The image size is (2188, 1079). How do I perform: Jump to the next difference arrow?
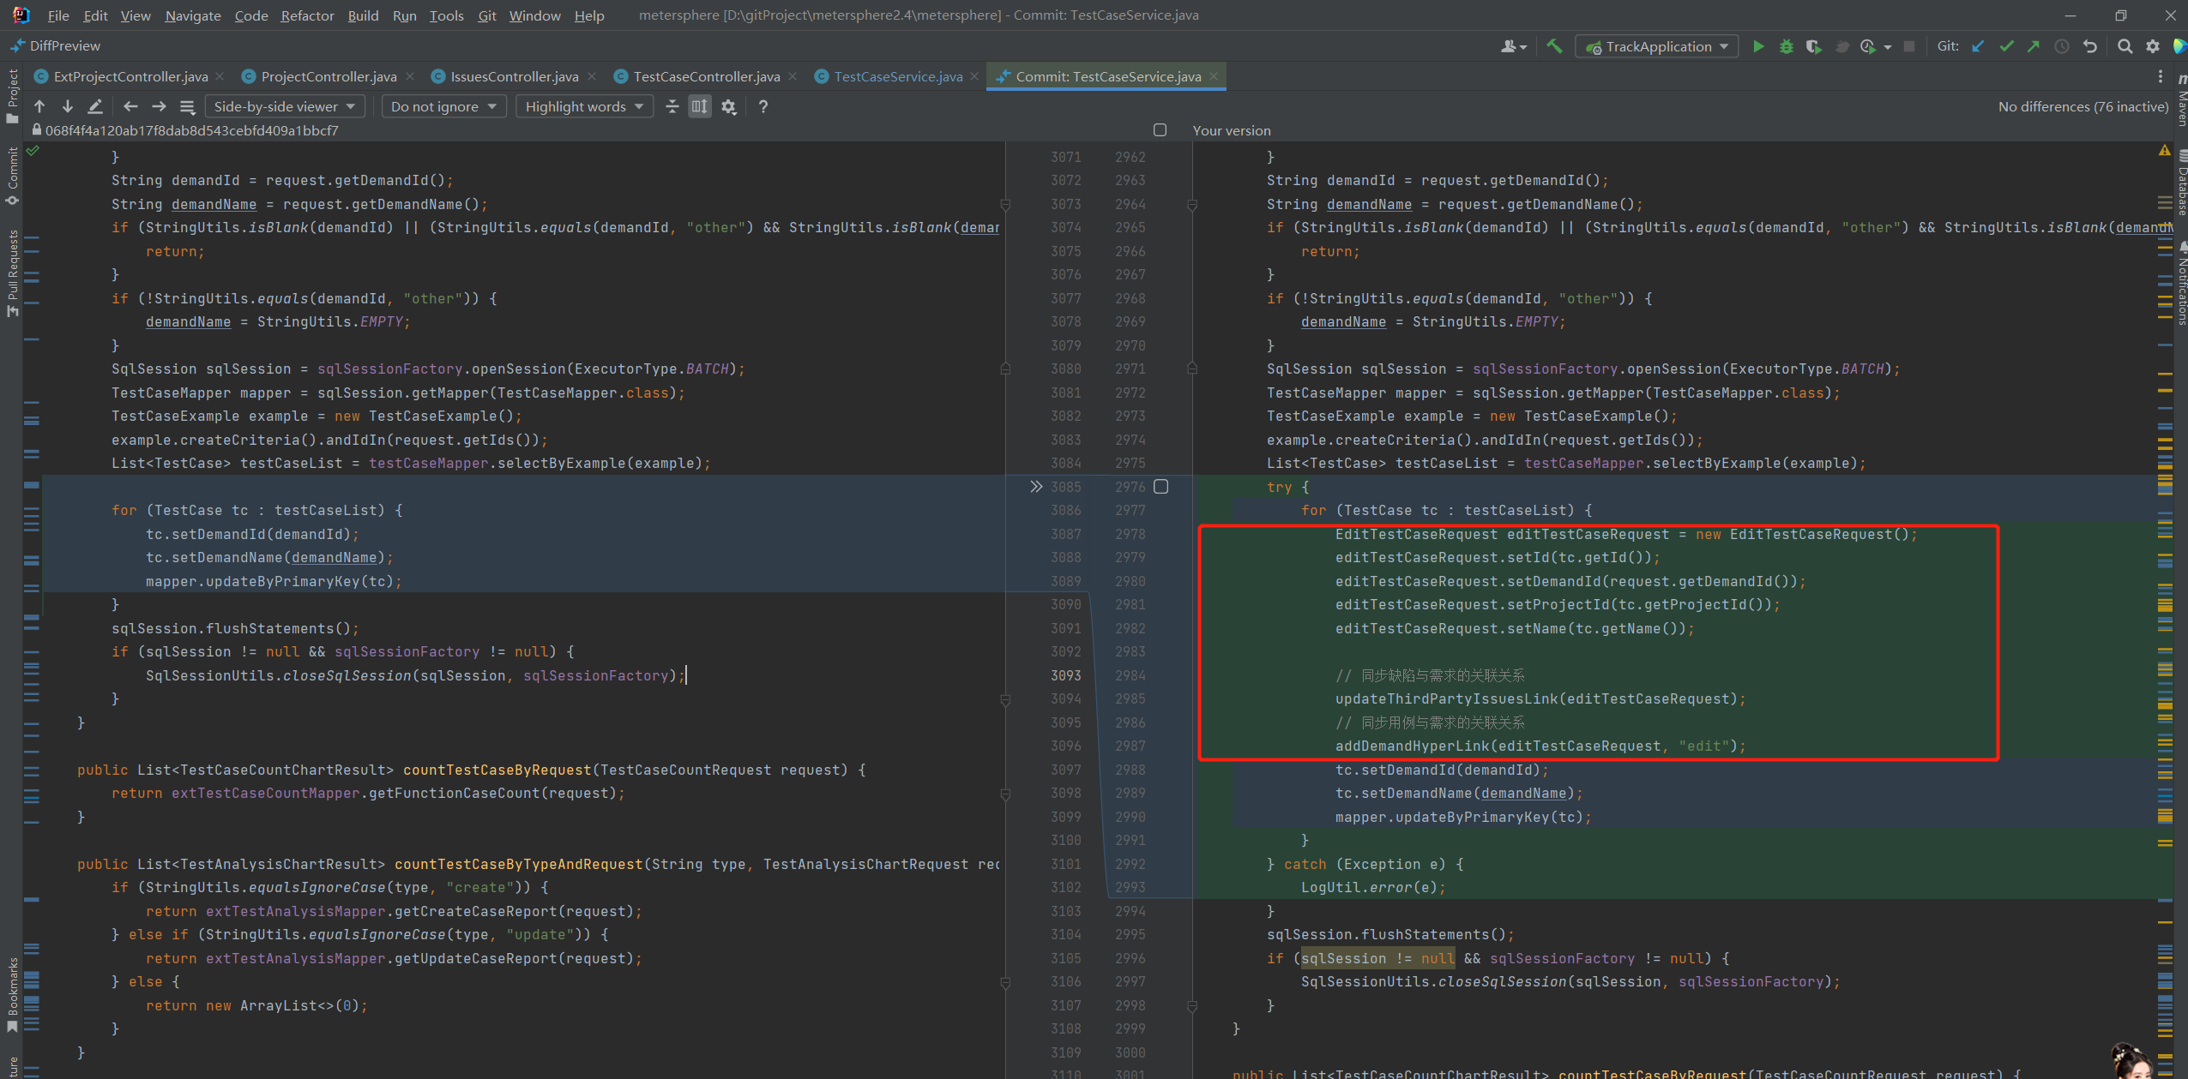click(x=67, y=106)
